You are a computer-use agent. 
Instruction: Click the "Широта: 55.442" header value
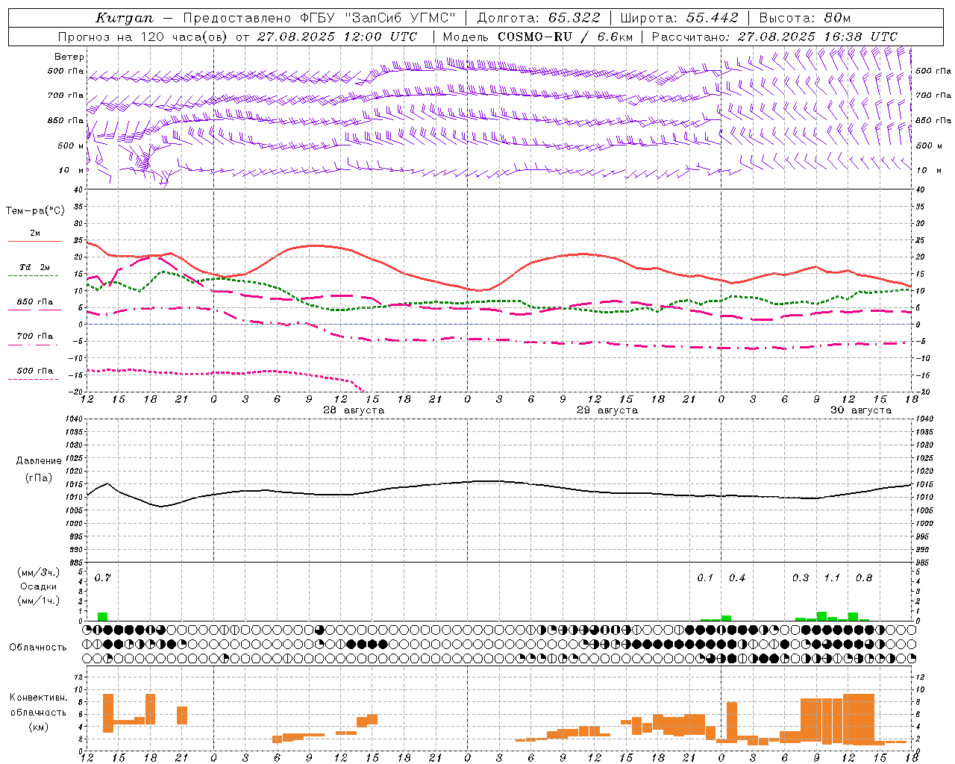click(680, 17)
